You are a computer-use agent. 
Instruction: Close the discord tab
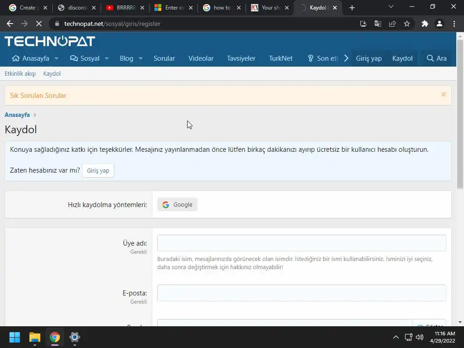(93, 8)
